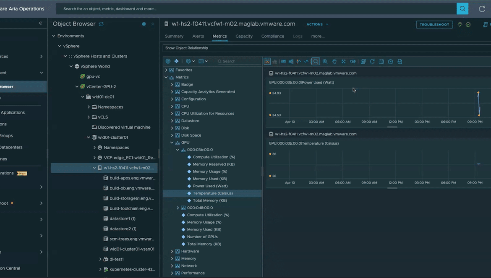Image resolution: width=491 pixels, height=278 pixels.
Task: Click the global search input field
Action: 256,9
